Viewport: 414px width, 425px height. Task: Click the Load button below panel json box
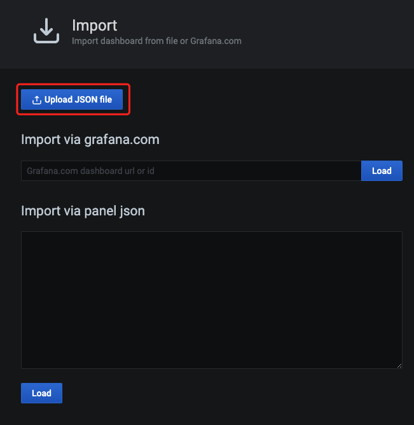(42, 393)
